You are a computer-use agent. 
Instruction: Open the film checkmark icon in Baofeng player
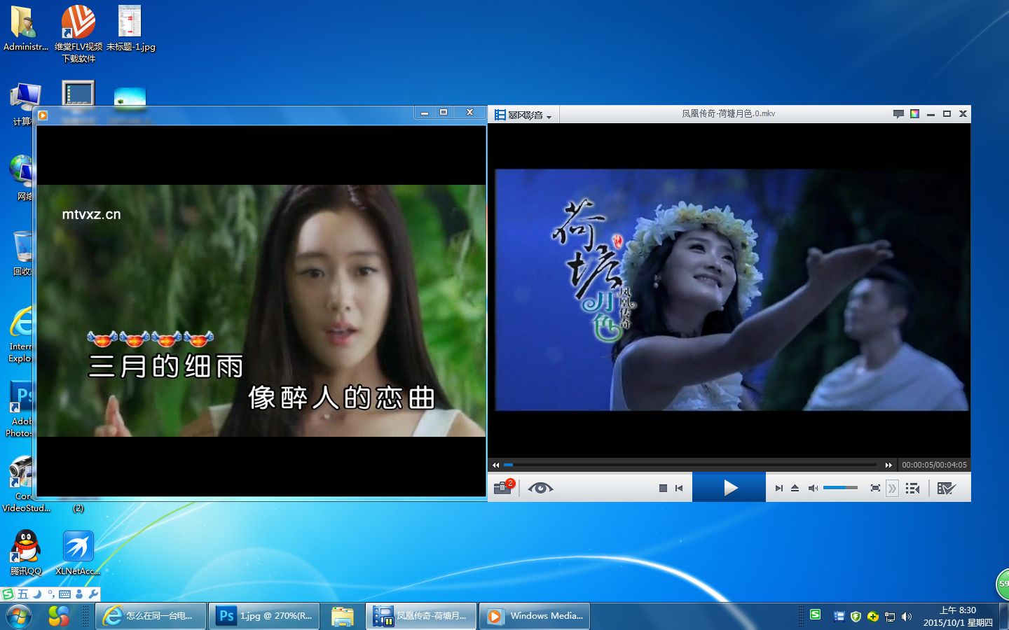(x=946, y=488)
